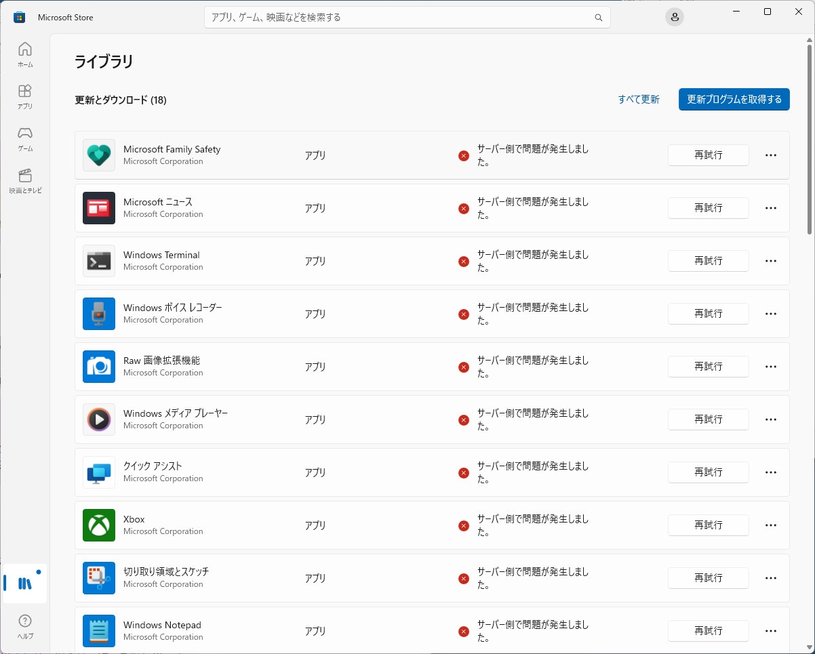Click the search magnifier icon

tap(598, 18)
